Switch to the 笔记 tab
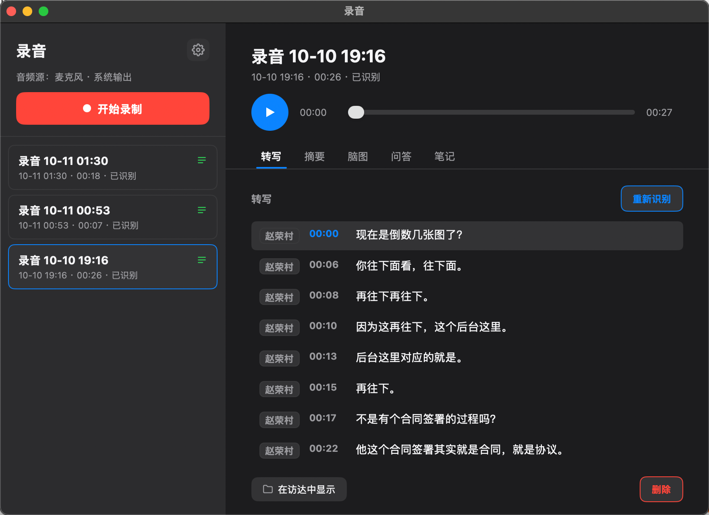The height and width of the screenshot is (515, 709). click(x=444, y=157)
